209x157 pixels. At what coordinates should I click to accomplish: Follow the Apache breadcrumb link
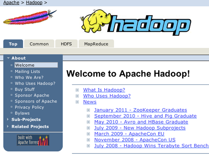11,2
